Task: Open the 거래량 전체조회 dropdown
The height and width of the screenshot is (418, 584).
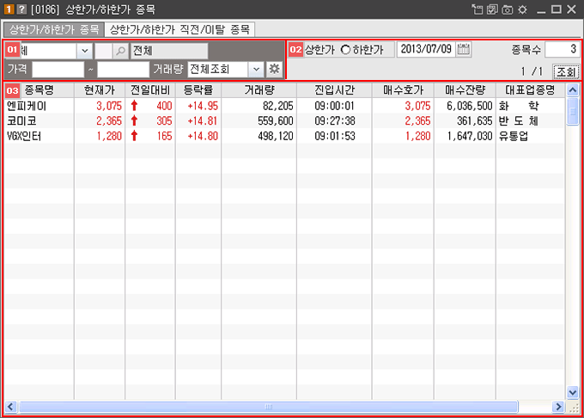Action: point(256,69)
